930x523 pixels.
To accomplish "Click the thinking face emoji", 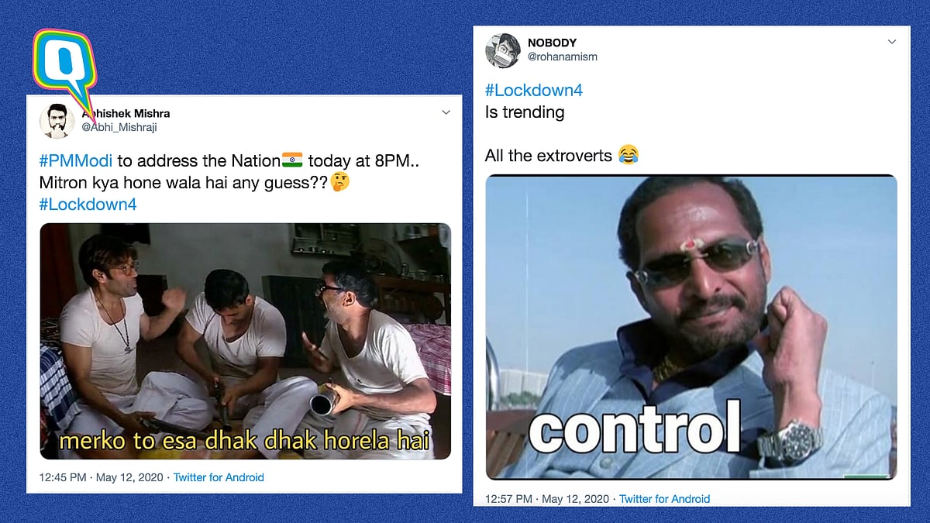I will point(339,184).
